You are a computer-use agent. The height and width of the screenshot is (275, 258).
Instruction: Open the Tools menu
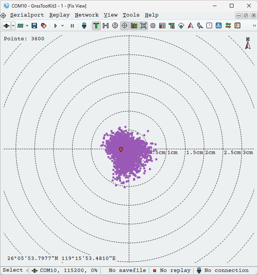[x=131, y=15]
